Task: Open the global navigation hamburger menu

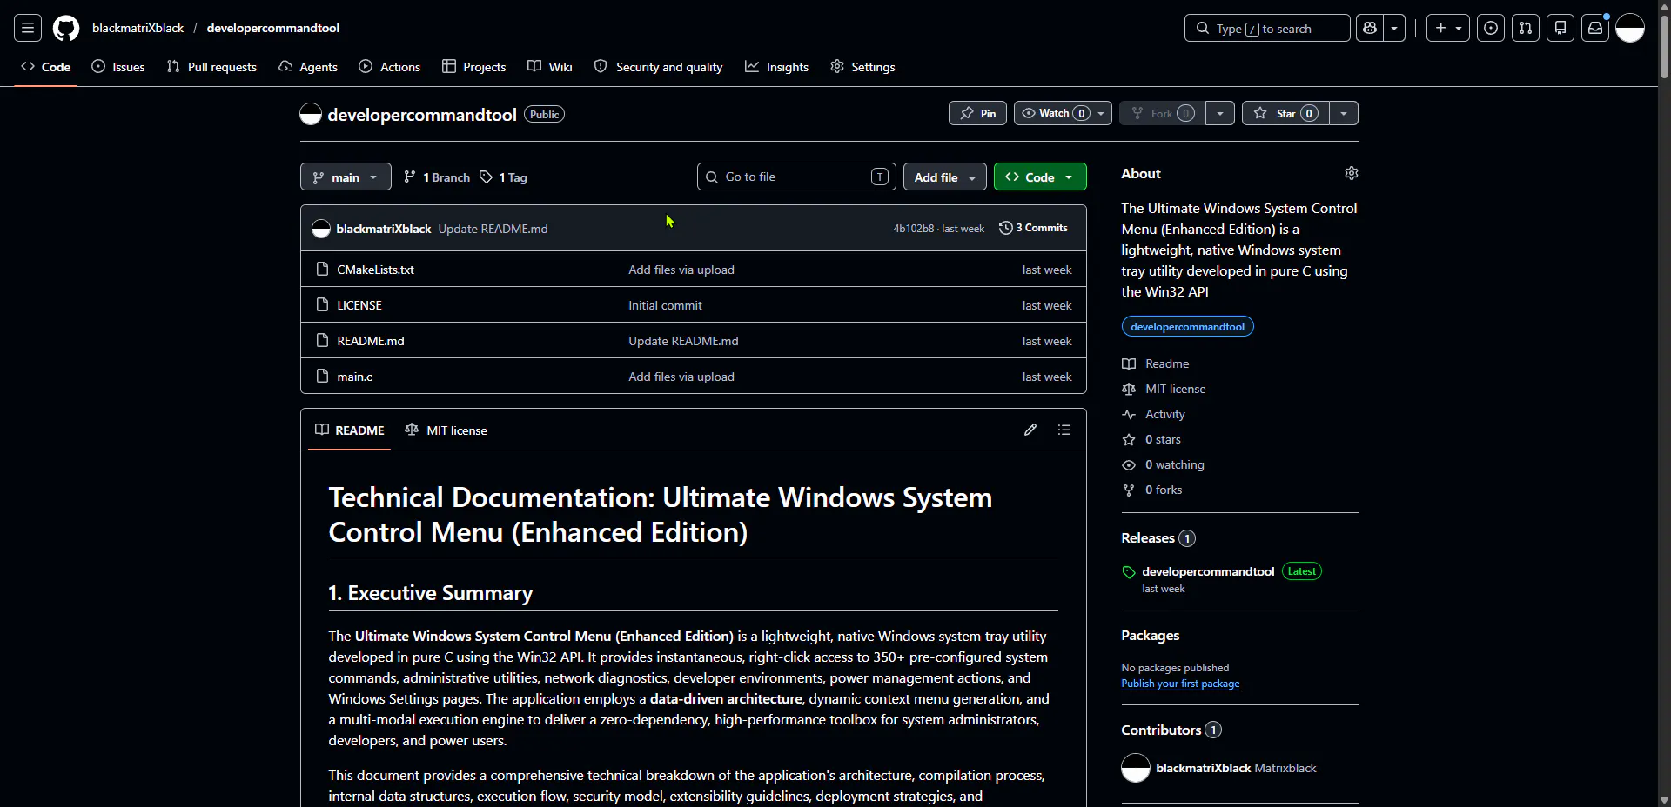Action: tap(28, 28)
